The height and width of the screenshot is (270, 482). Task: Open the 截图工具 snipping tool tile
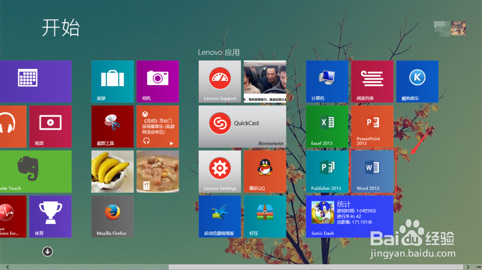click(112, 126)
